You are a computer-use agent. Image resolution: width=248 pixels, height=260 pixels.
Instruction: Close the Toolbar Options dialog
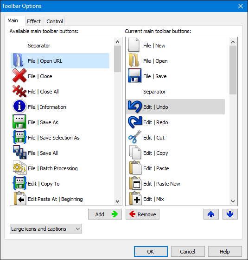point(241,6)
